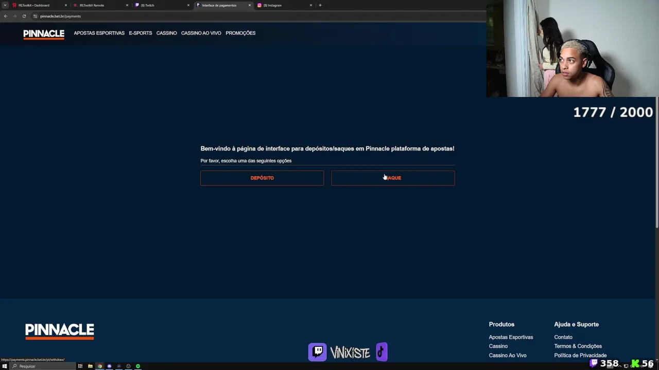This screenshot has width=659, height=370.
Task: Open File Explorer from the taskbar
Action: click(90, 366)
